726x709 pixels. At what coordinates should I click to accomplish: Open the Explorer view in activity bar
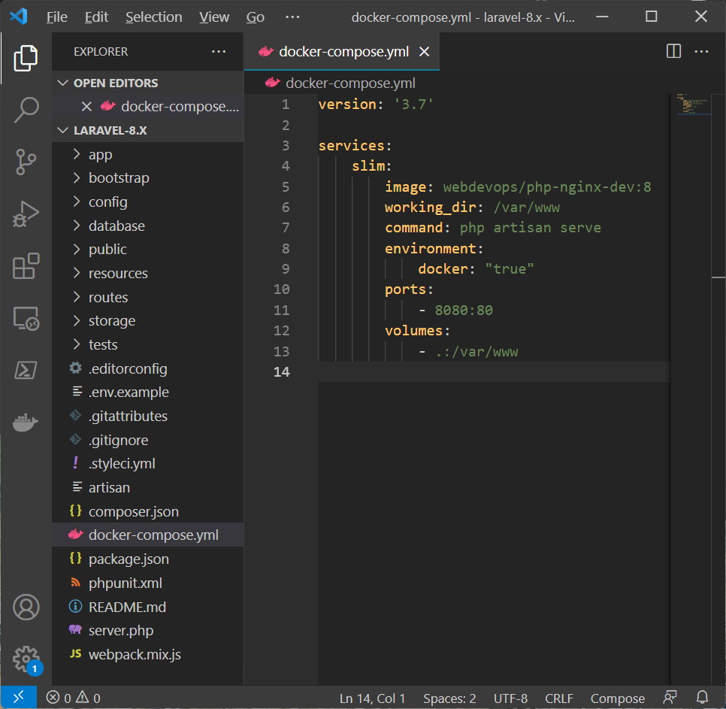coord(26,59)
